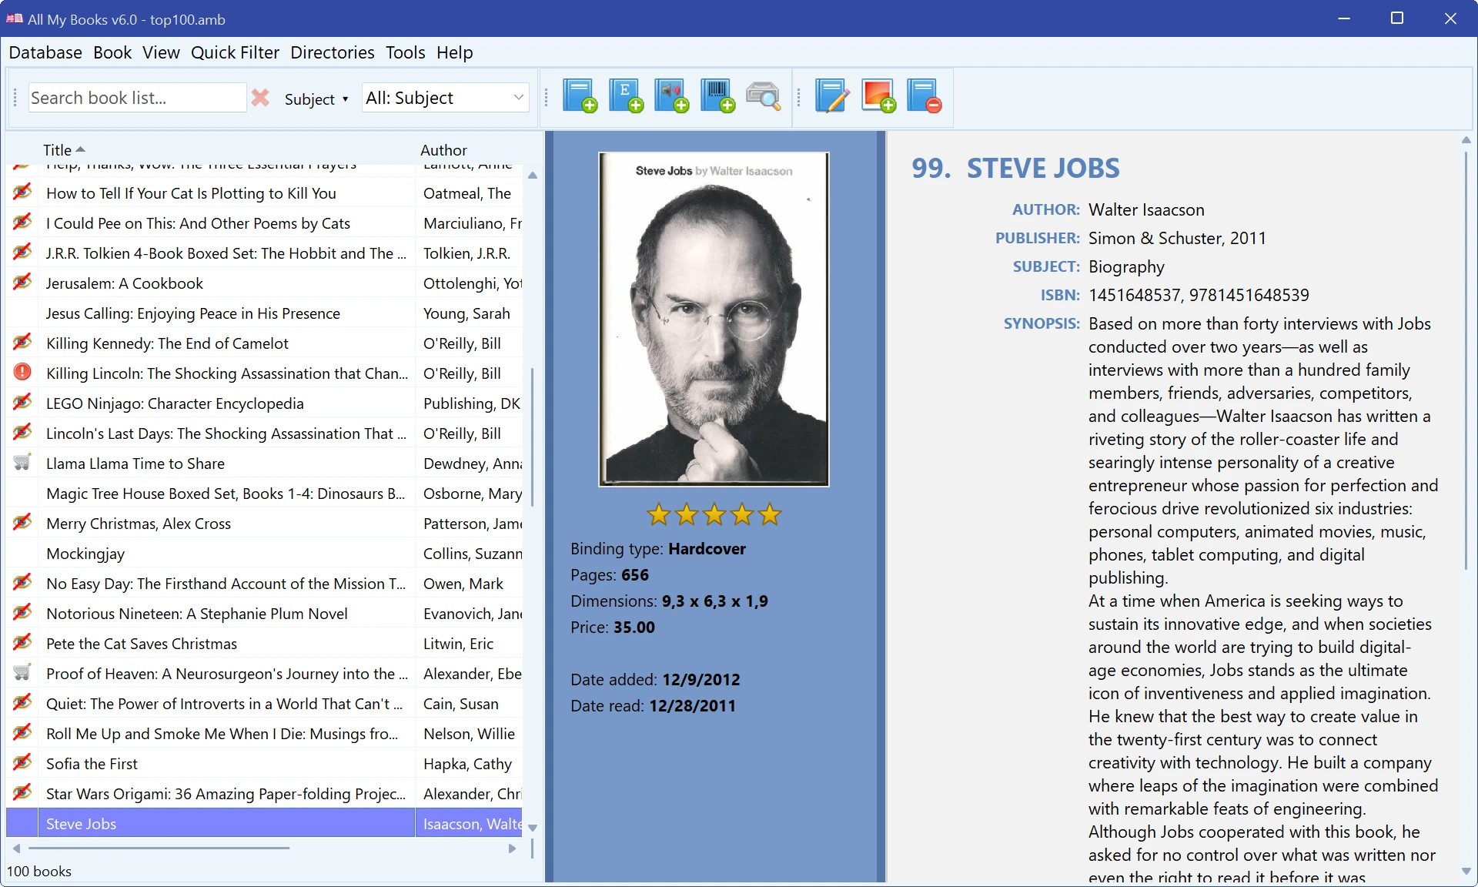Screen dimensions: 1478x887
Task: Click the book list scroll-up arrow
Action: click(532, 176)
